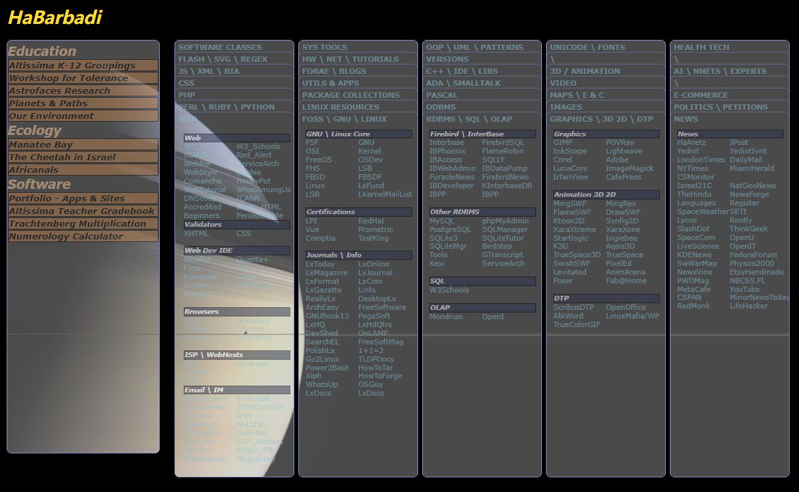
Task: Visit the LxMagazine link
Action: (x=326, y=273)
